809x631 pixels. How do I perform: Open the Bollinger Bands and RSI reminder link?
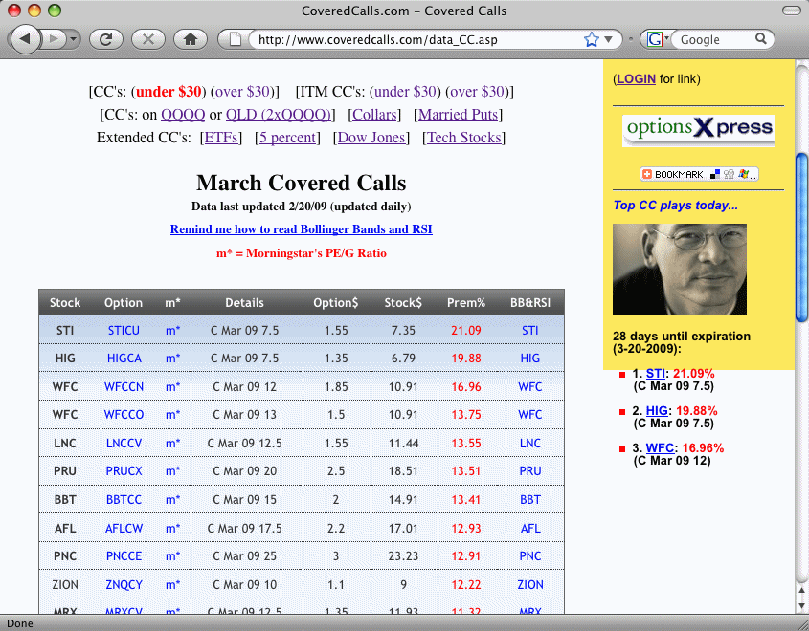tap(302, 229)
